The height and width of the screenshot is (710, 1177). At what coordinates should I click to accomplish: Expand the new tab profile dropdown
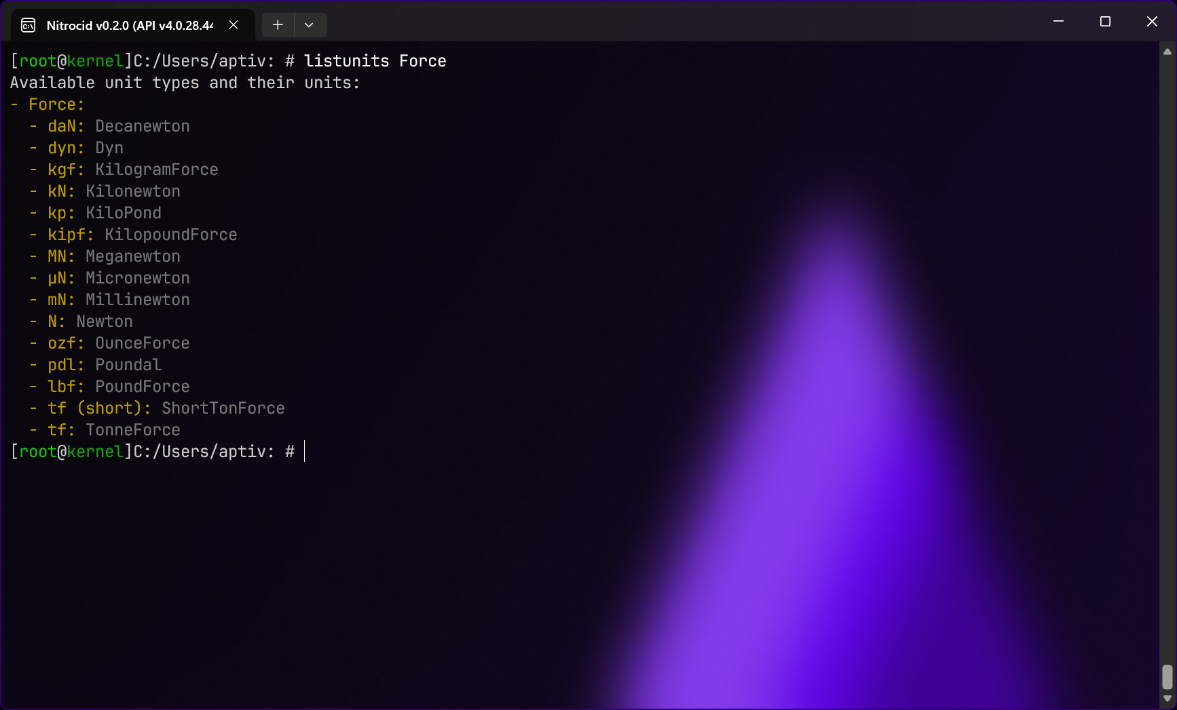click(x=309, y=25)
